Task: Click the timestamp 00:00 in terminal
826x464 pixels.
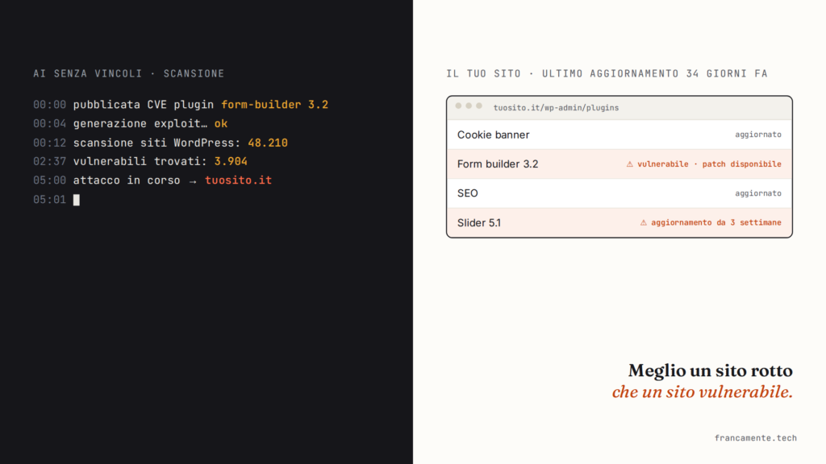Action: point(49,105)
